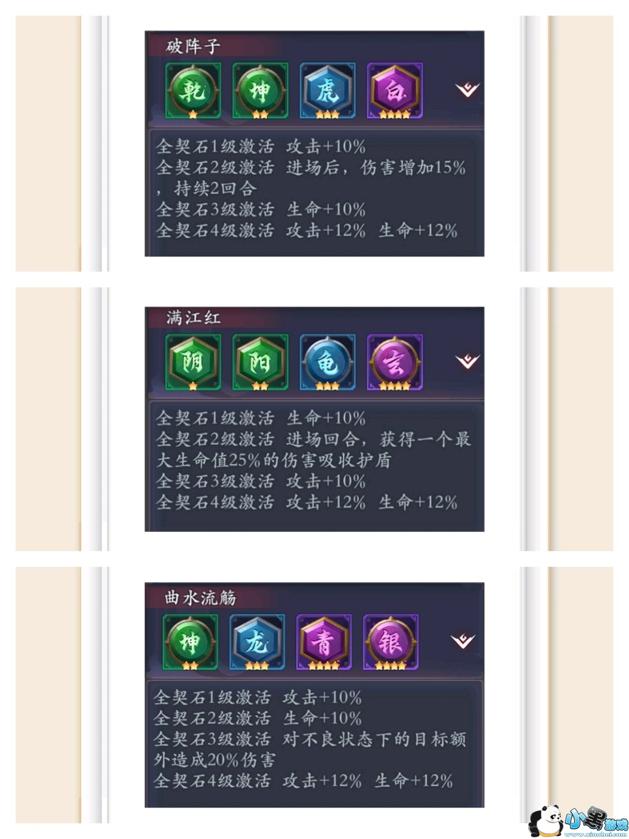Select the green 乾 stone in 破阵子

(x=193, y=91)
